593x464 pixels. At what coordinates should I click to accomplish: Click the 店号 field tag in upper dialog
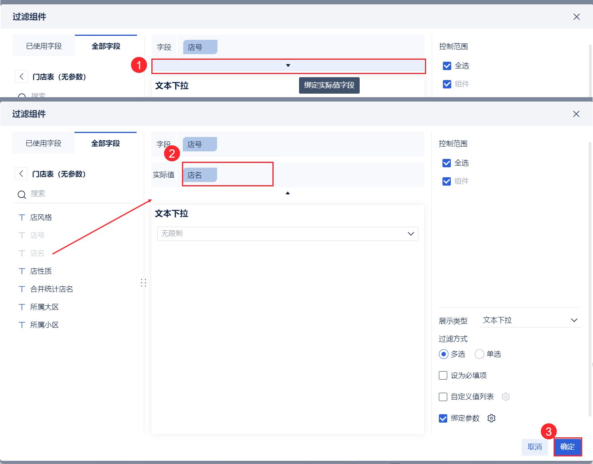(x=200, y=47)
